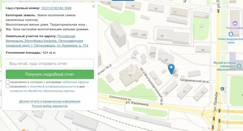Open the land plot address link

47,41
